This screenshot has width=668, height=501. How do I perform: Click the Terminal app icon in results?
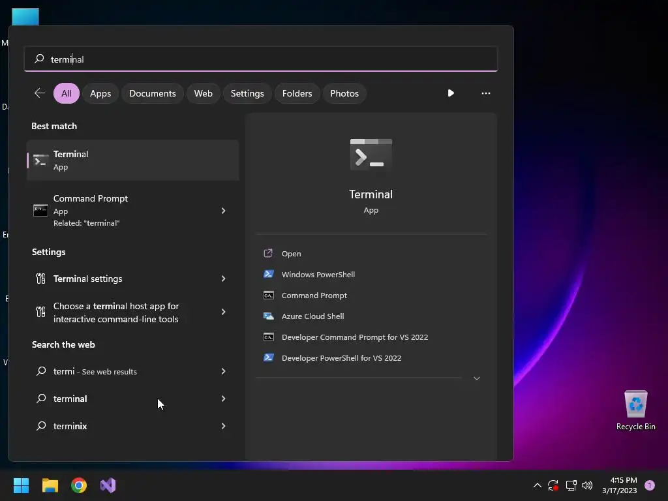[40, 160]
